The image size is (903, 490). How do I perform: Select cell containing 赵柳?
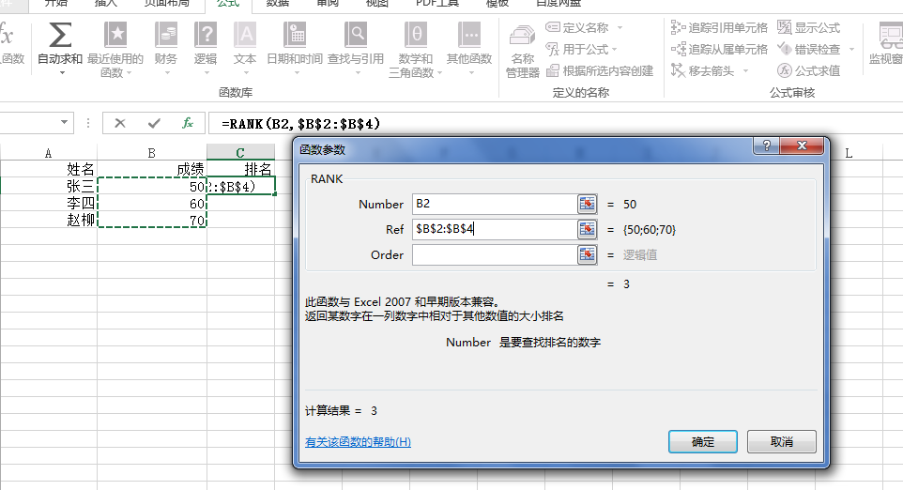coord(49,220)
